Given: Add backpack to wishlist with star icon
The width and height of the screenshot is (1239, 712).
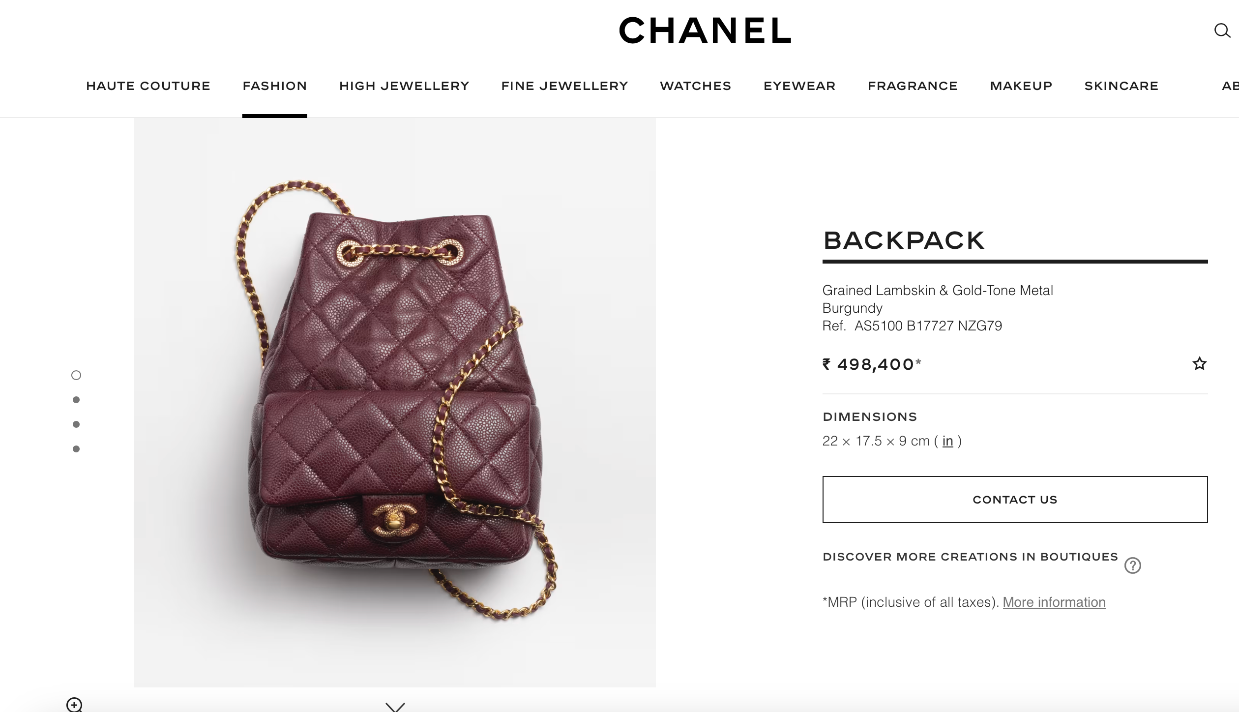Looking at the screenshot, I should [1199, 363].
